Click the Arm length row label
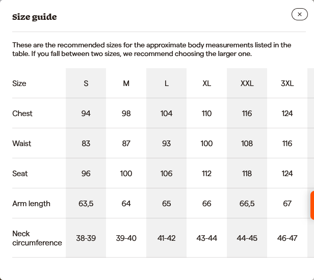The height and width of the screenshot is (280, 314). [x=31, y=204]
